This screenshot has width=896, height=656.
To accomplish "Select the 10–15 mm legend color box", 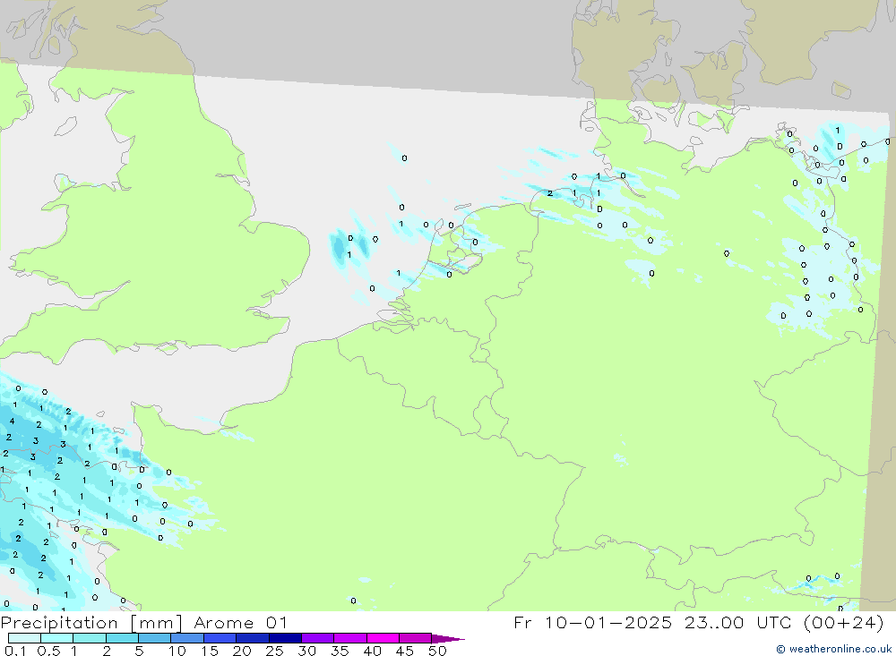I will [187, 638].
